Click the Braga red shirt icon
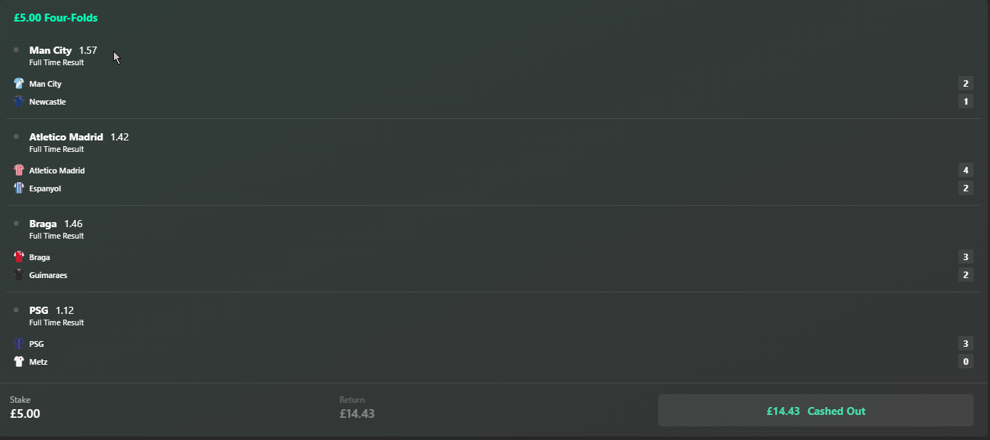 (x=19, y=257)
